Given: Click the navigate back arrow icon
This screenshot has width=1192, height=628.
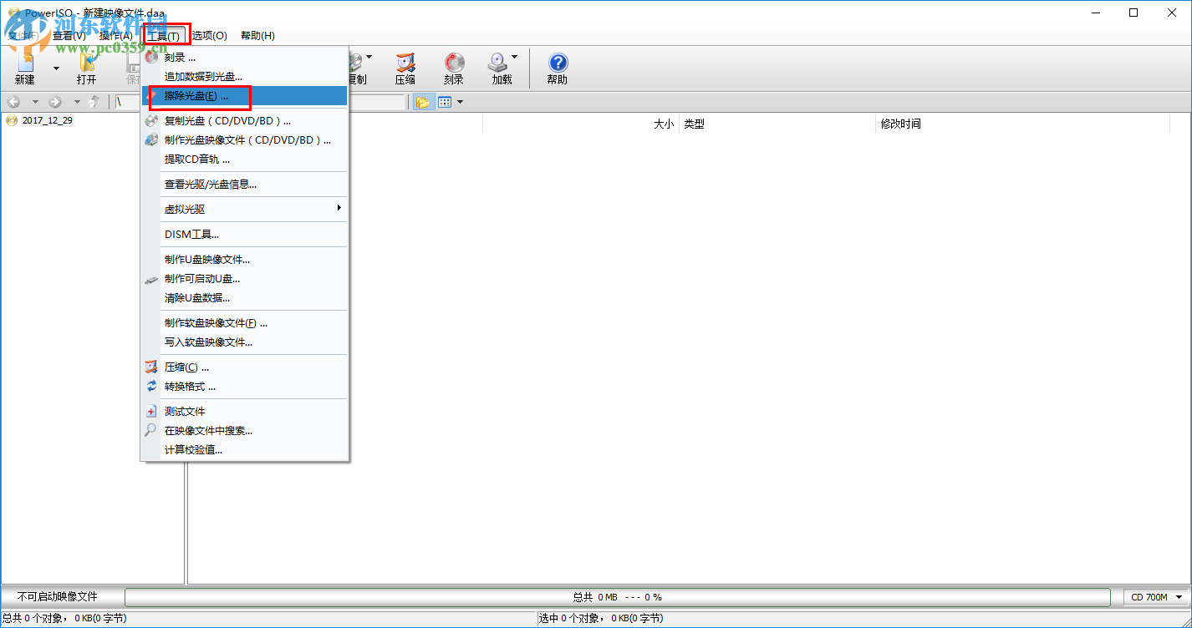Looking at the screenshot, I should [13, 102].
